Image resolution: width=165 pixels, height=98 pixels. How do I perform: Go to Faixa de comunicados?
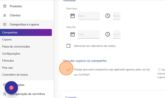16,47
